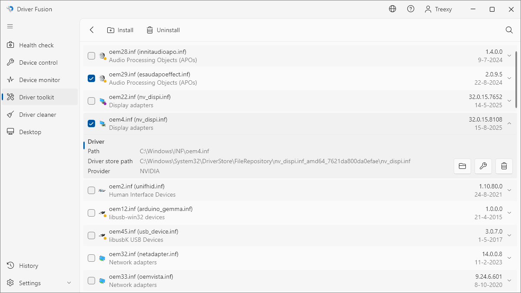Collapse the oem4.inf driver details
Screen dimensions: 521x293
(509, 123)
